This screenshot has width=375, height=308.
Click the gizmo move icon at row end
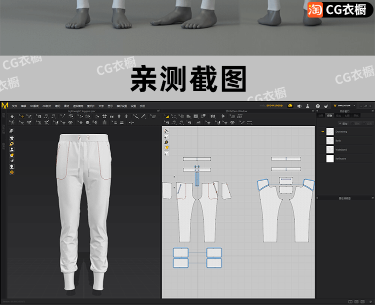point(131,123)
